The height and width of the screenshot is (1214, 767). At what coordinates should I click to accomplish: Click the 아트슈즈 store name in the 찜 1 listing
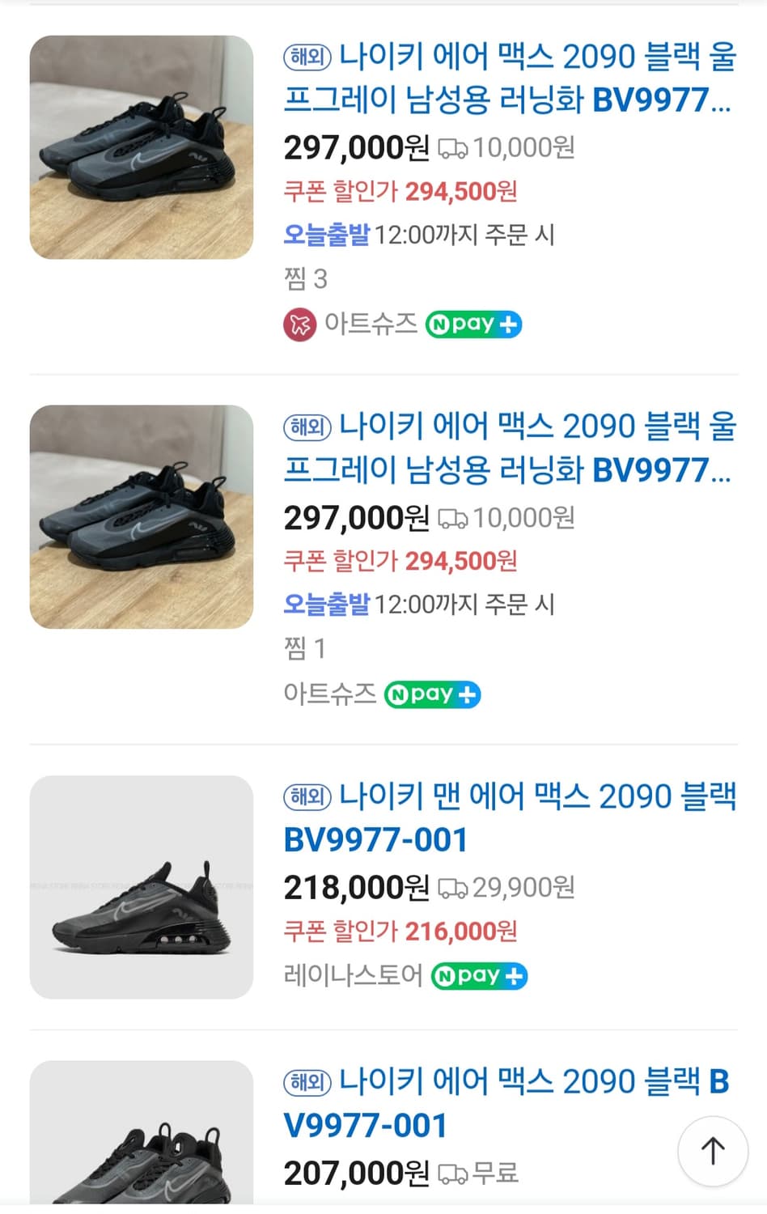tap(329, 694)
